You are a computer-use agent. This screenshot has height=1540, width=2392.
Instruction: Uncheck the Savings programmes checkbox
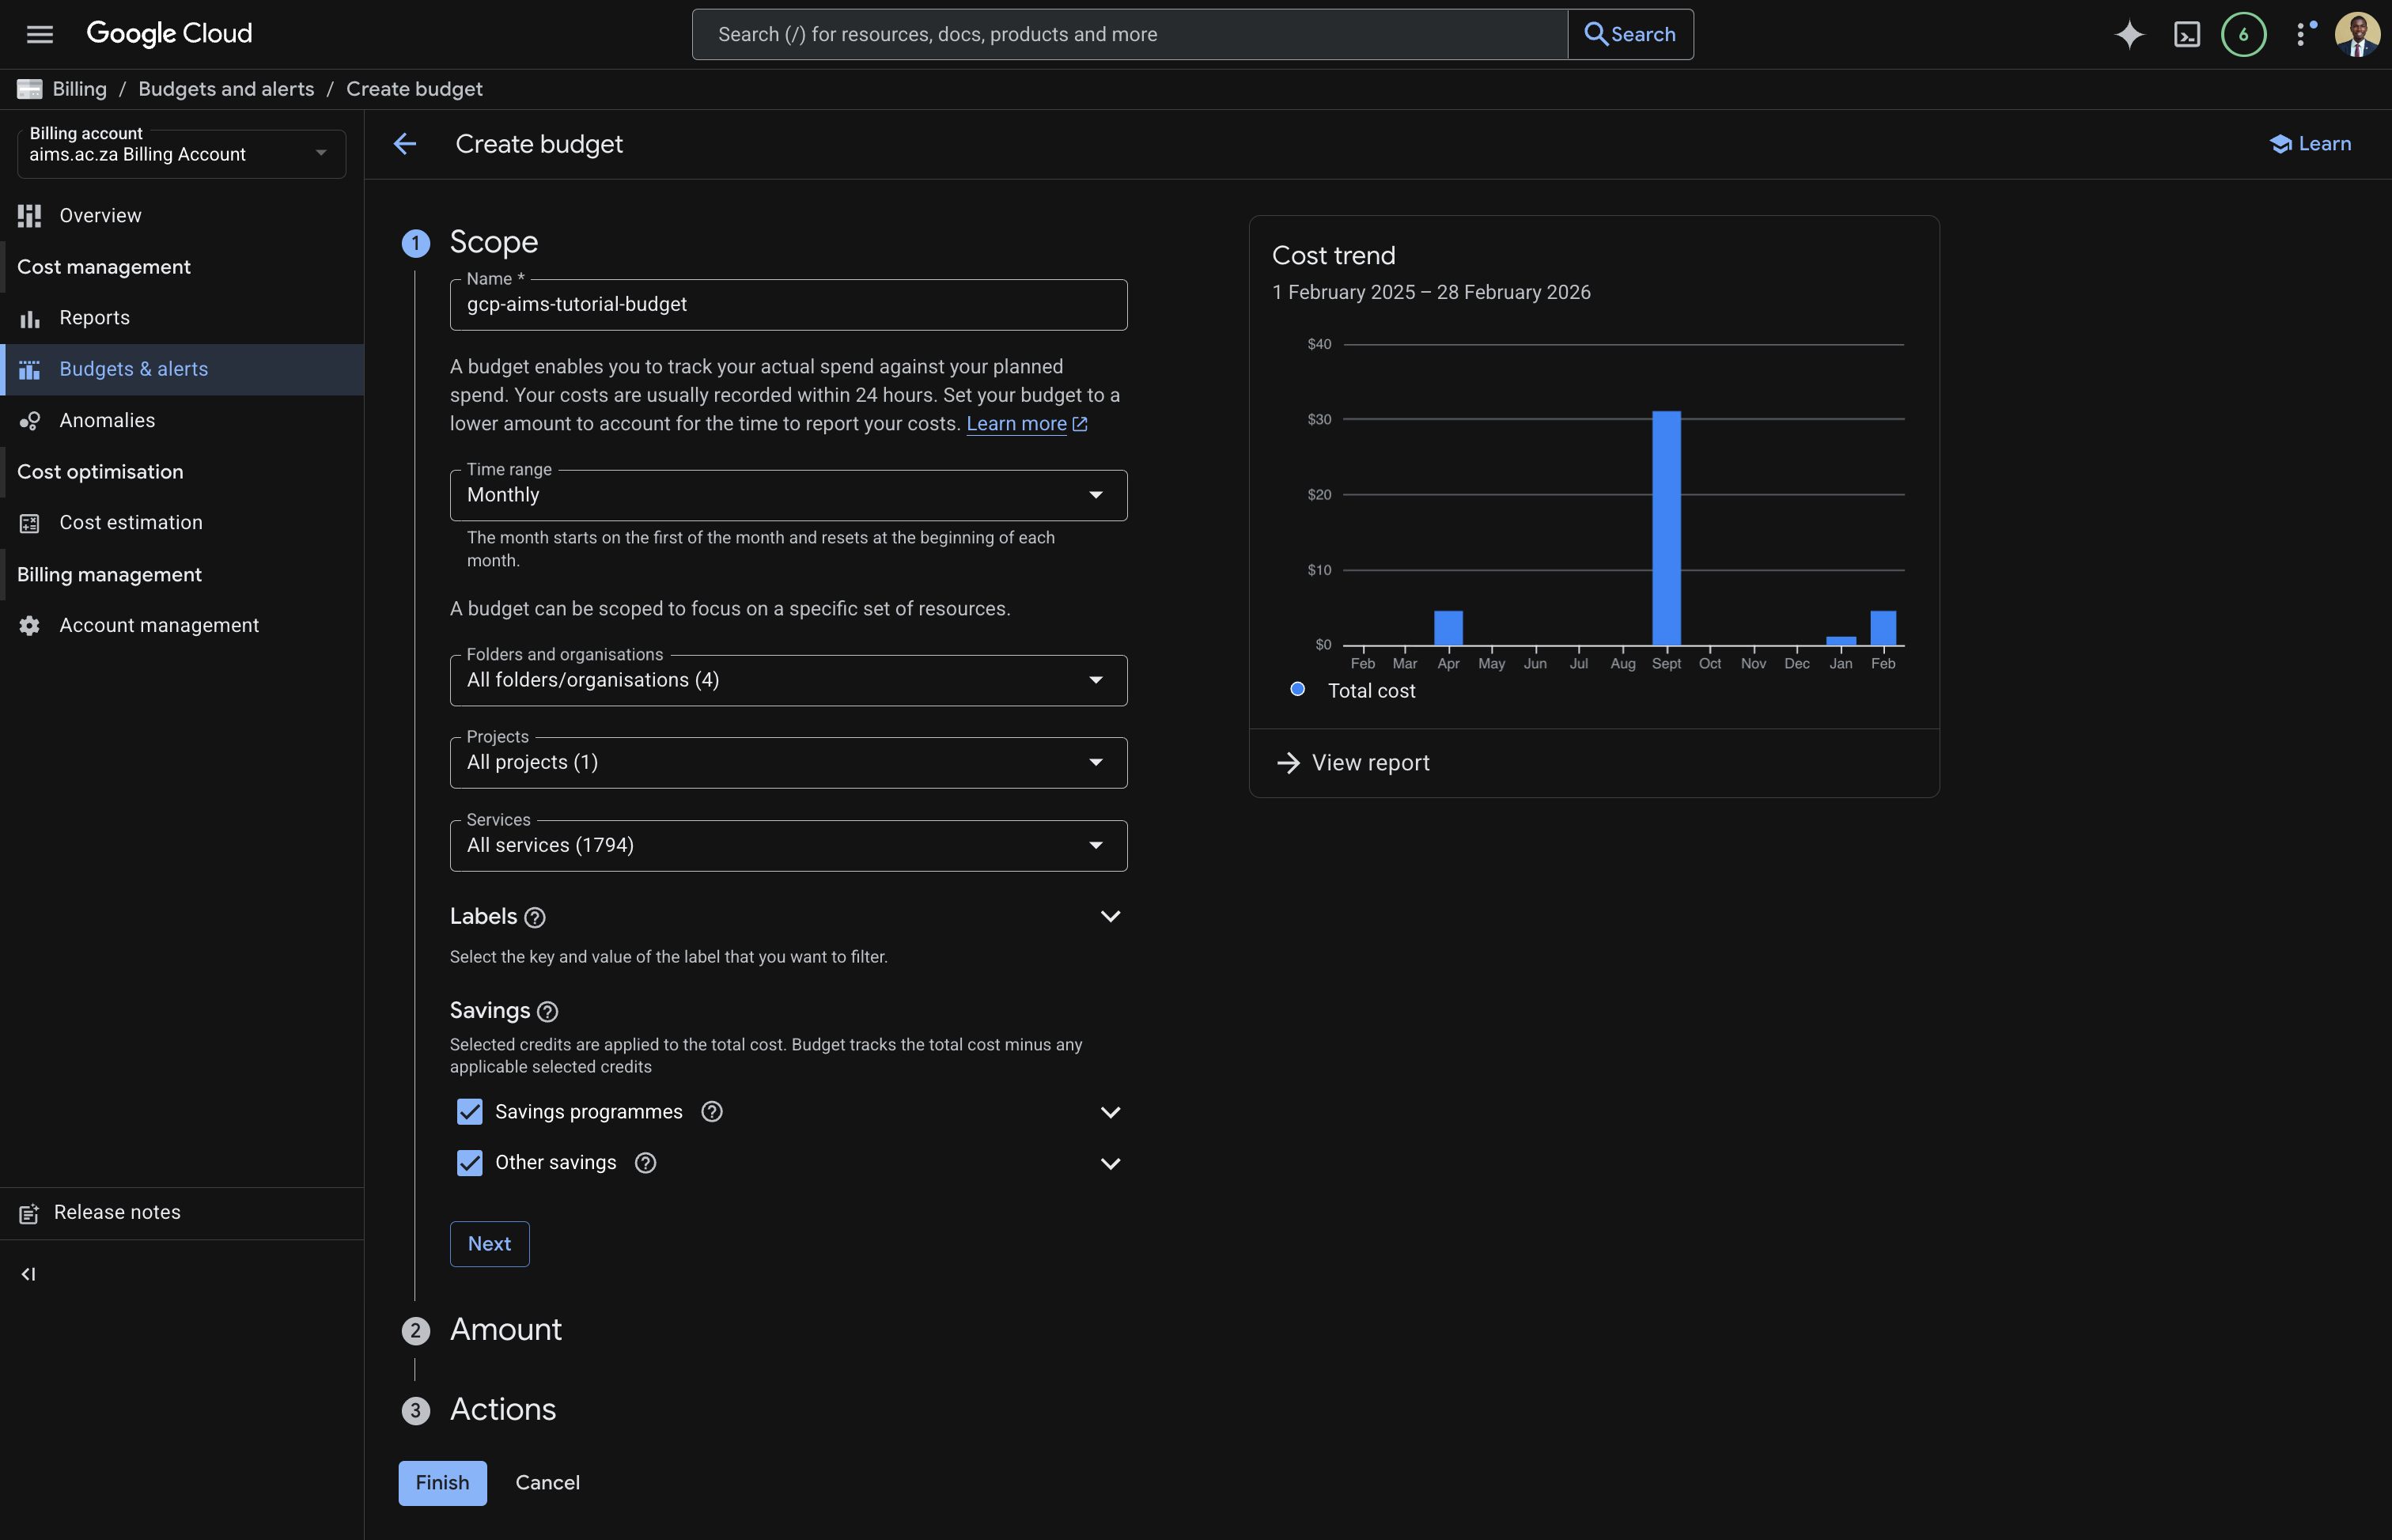tap(469, 1111)
